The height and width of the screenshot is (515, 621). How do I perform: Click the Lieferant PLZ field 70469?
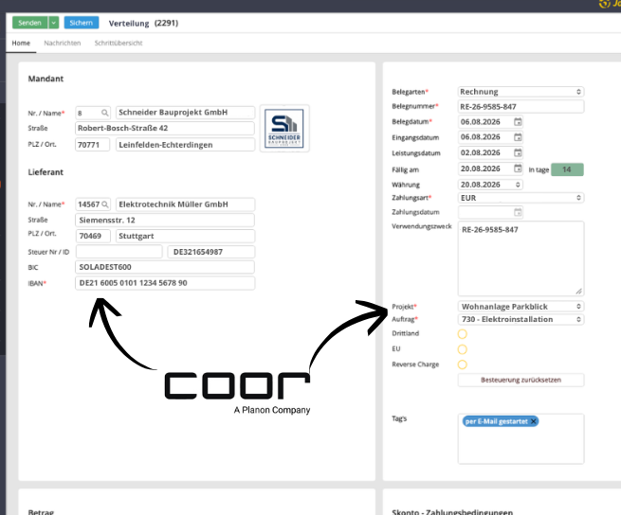pos(93,236)
